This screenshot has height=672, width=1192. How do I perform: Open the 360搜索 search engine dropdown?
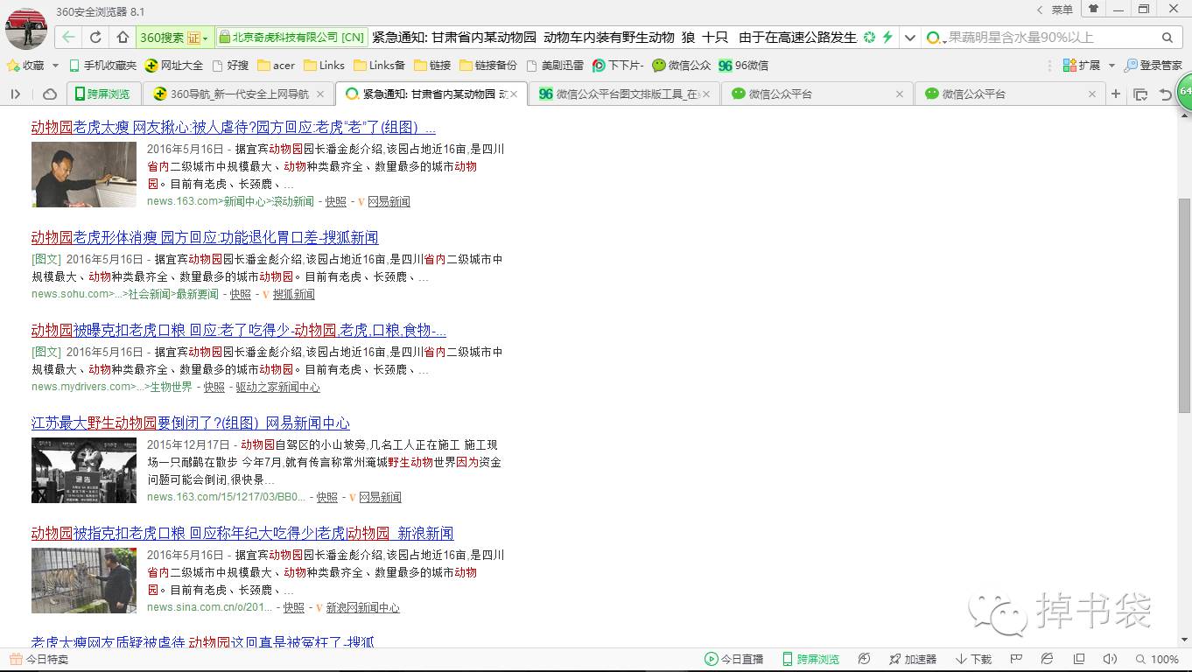pyautogui.click(x=174, y=38)
